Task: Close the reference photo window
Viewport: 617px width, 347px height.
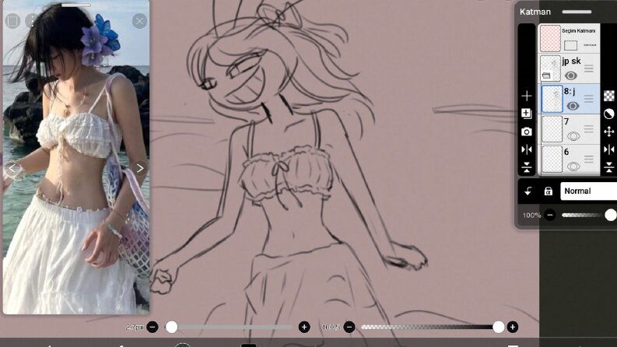Action: click(139, 21)
